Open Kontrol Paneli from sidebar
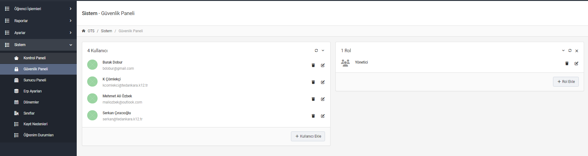Image resolution: width=588 pixels, height=156 pixels. coord(38,58)
